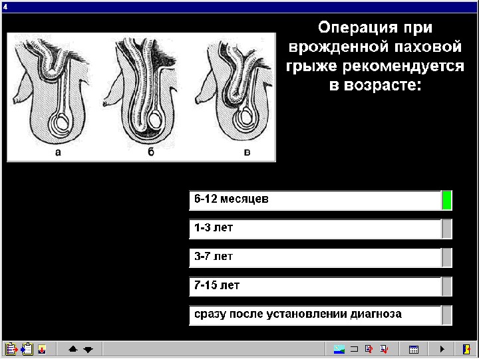Click the exit door icon
Viewport: 479px width, 359px height.
point(467,349)
